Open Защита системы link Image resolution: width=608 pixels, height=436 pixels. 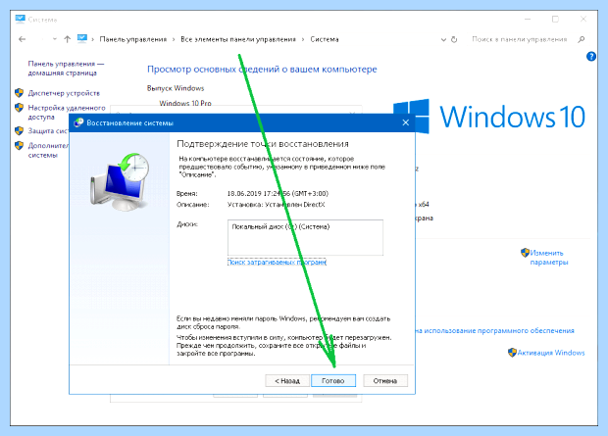[48, 131]
